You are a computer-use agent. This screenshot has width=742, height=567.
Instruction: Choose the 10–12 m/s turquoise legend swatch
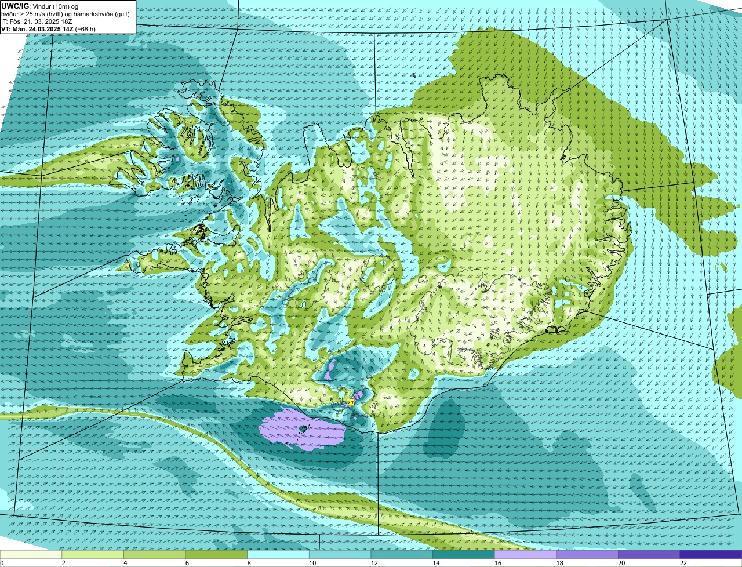tap(340, 554)
